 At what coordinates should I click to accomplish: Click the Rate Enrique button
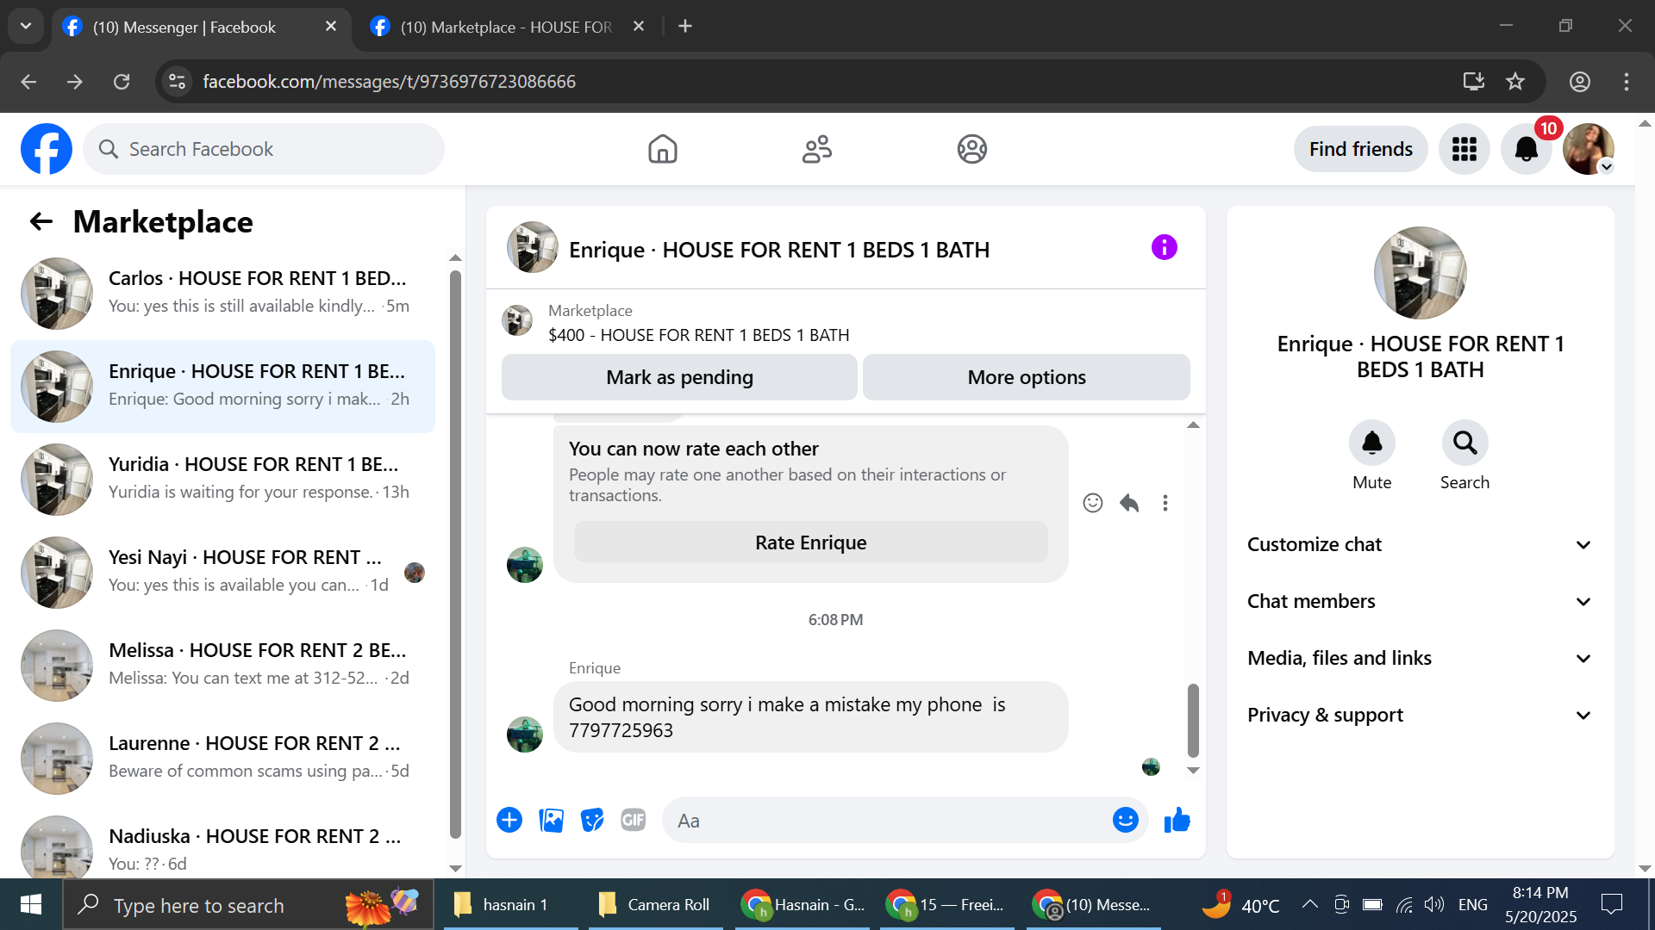tap(810, 543)
